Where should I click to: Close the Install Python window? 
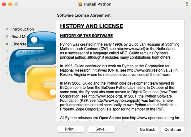tap(4, 4)
